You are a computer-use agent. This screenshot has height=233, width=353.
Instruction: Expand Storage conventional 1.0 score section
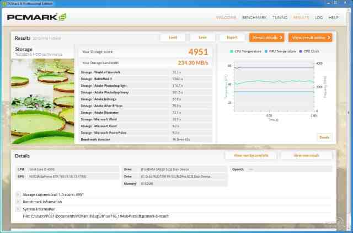(x=18, y=194)
